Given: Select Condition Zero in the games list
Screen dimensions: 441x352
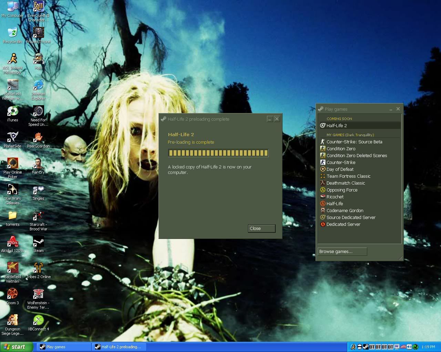Looking at the screenshot, I should (x=360, y=148).
